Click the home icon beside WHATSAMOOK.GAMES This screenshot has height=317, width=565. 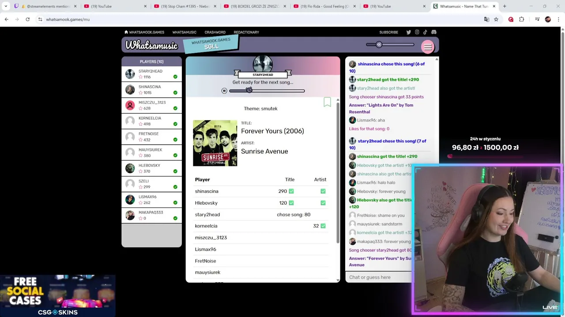tap(126, 32)
